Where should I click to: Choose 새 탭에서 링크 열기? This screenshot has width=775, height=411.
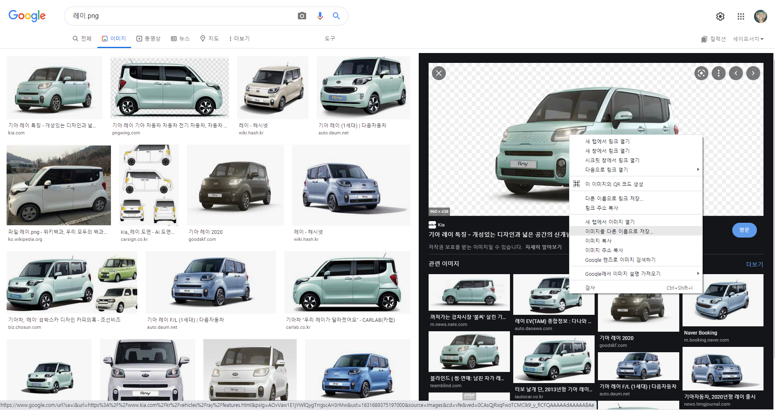pos(636,141)
